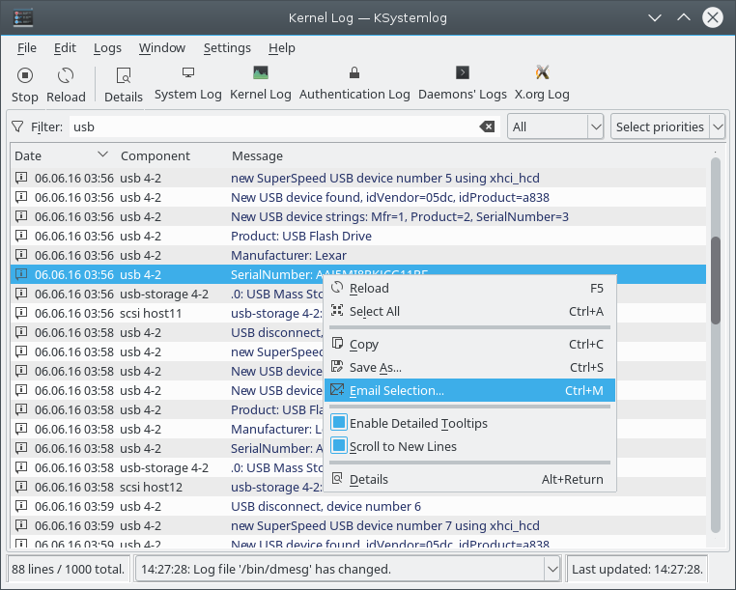Open the Edit menu
736x590 pixels.
[x=65, y=48]
